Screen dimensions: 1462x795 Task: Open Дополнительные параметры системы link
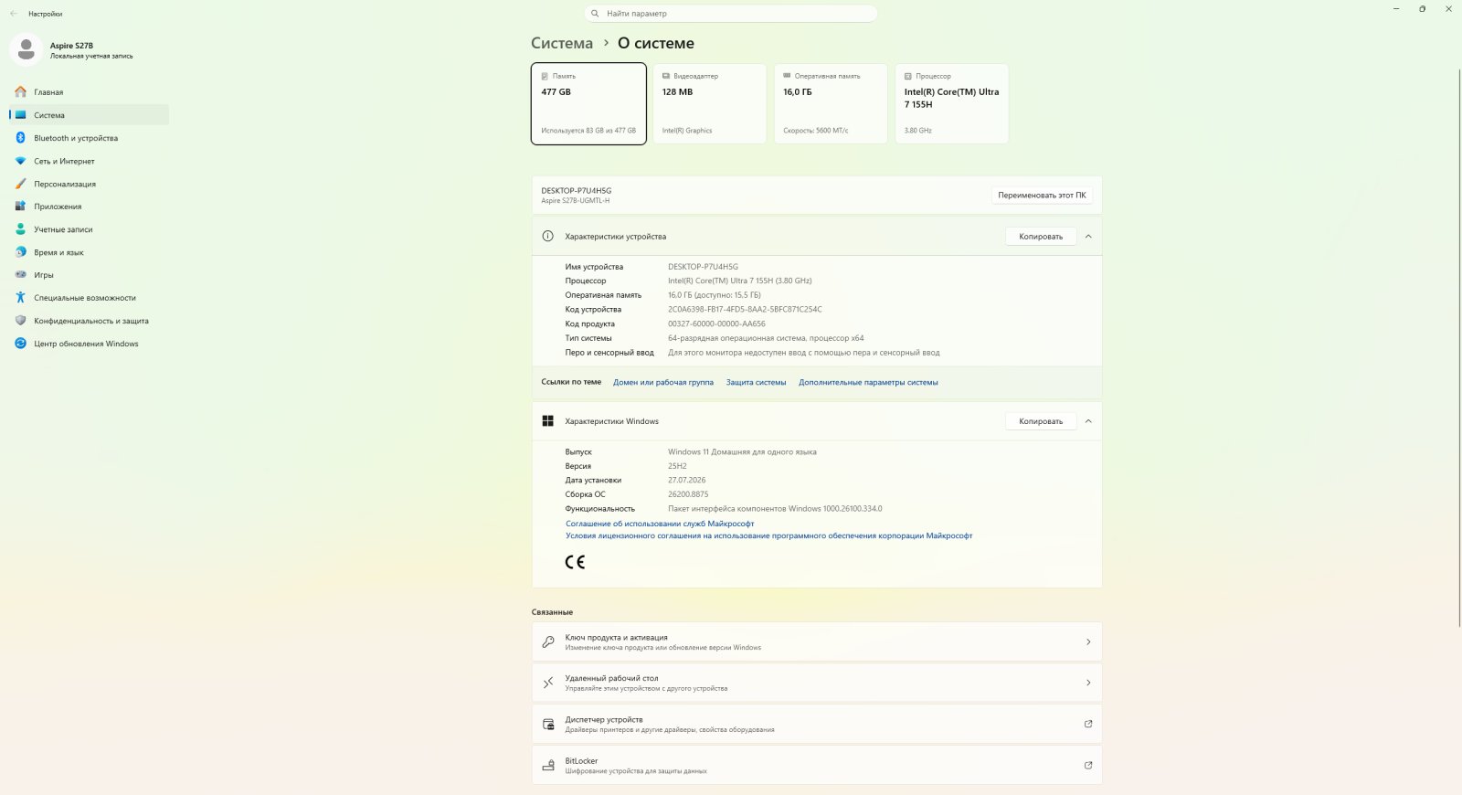point(868,383)
